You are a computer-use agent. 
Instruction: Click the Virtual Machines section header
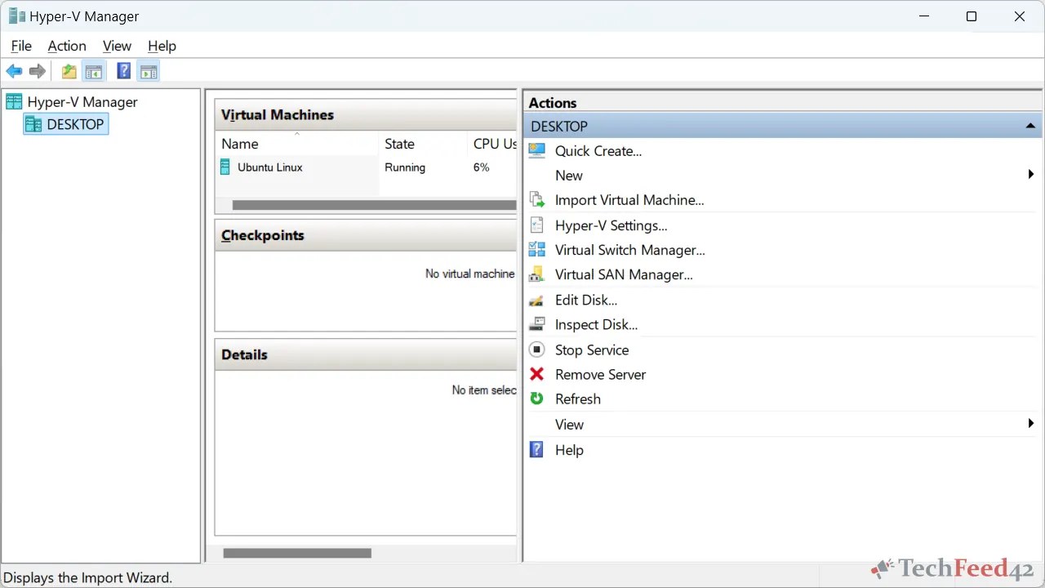pyautogui.click(x=366, y=114)
